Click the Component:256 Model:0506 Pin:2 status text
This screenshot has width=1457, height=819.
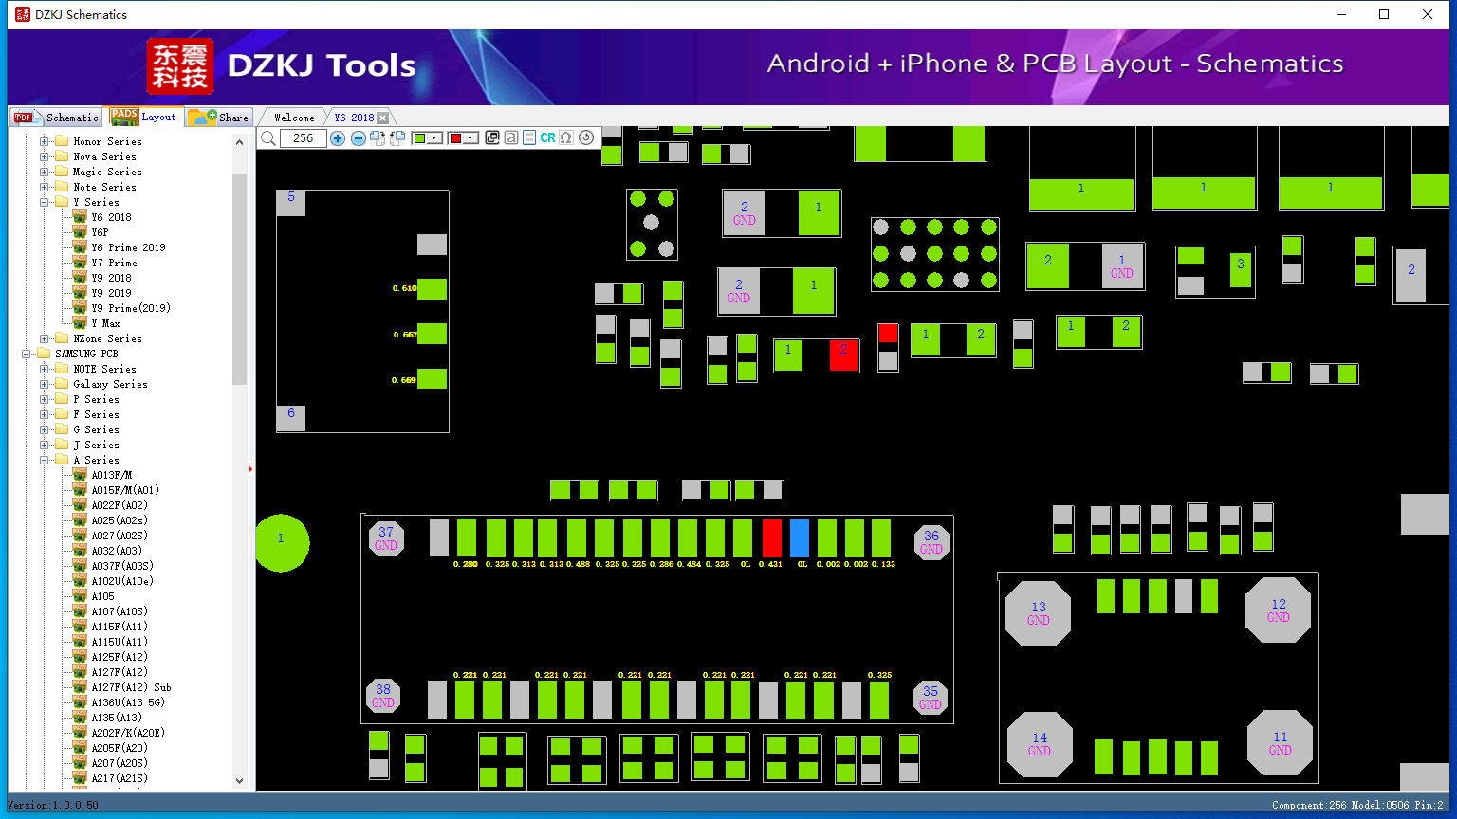point(1357,805)
